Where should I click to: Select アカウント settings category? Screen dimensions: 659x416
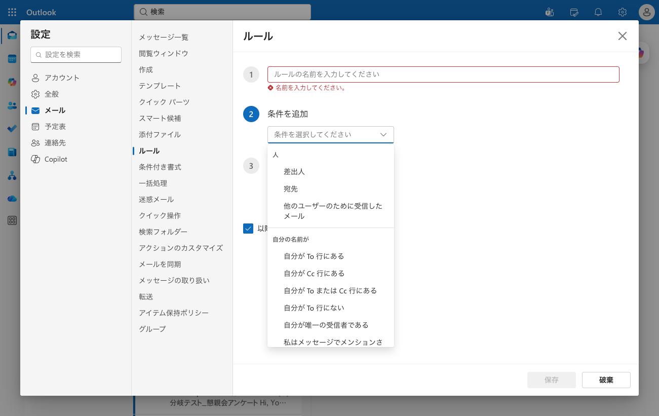click(x=75, y=78)
